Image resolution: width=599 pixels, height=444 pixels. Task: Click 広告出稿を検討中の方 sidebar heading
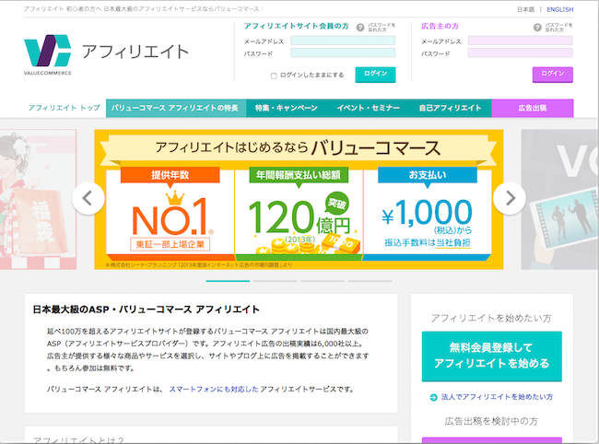pyautogui.click(x=491, y=422)
